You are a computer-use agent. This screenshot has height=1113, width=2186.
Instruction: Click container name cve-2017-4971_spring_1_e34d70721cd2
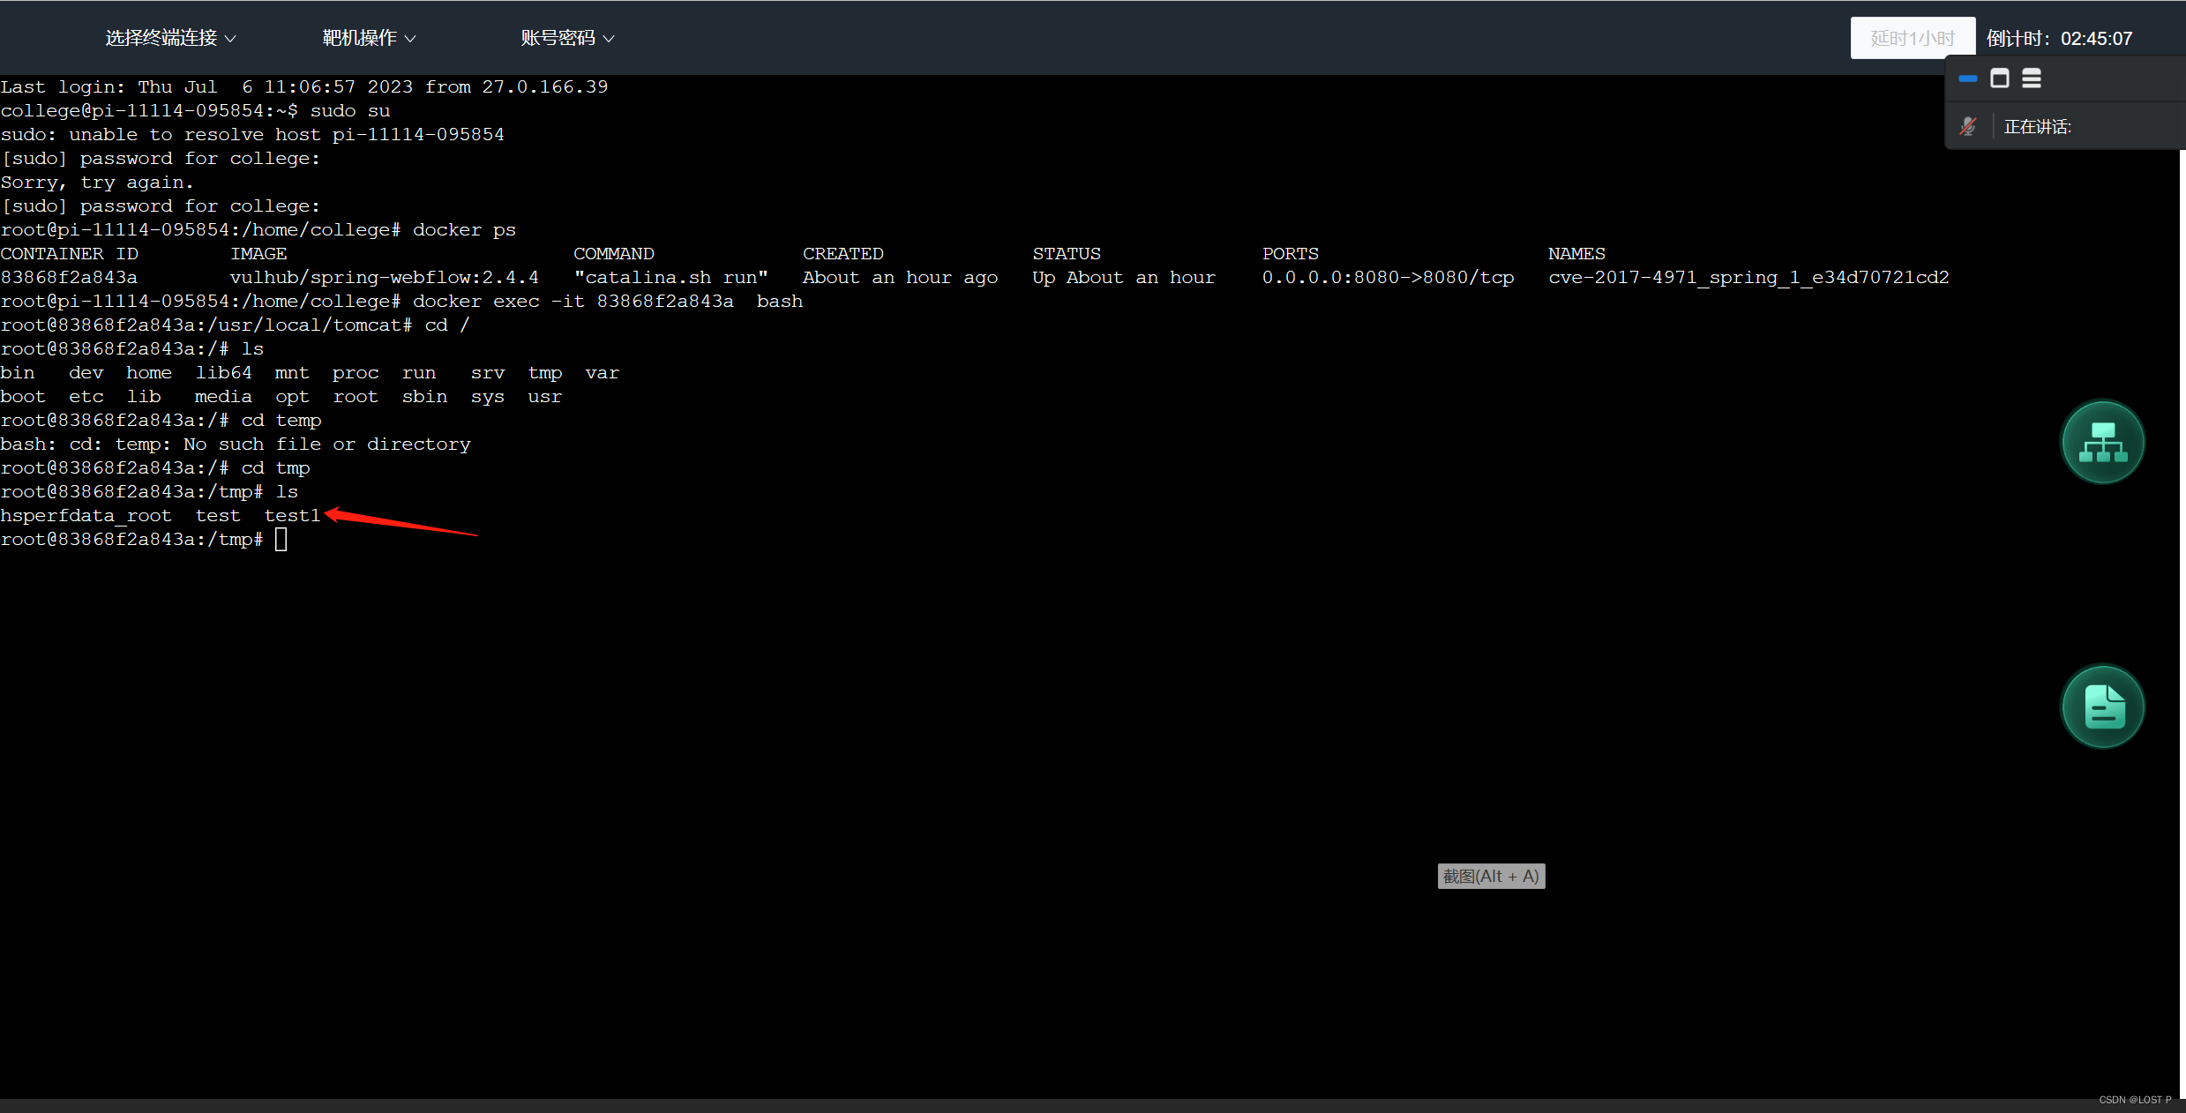pyautogui.click(x=1748, y=277)
